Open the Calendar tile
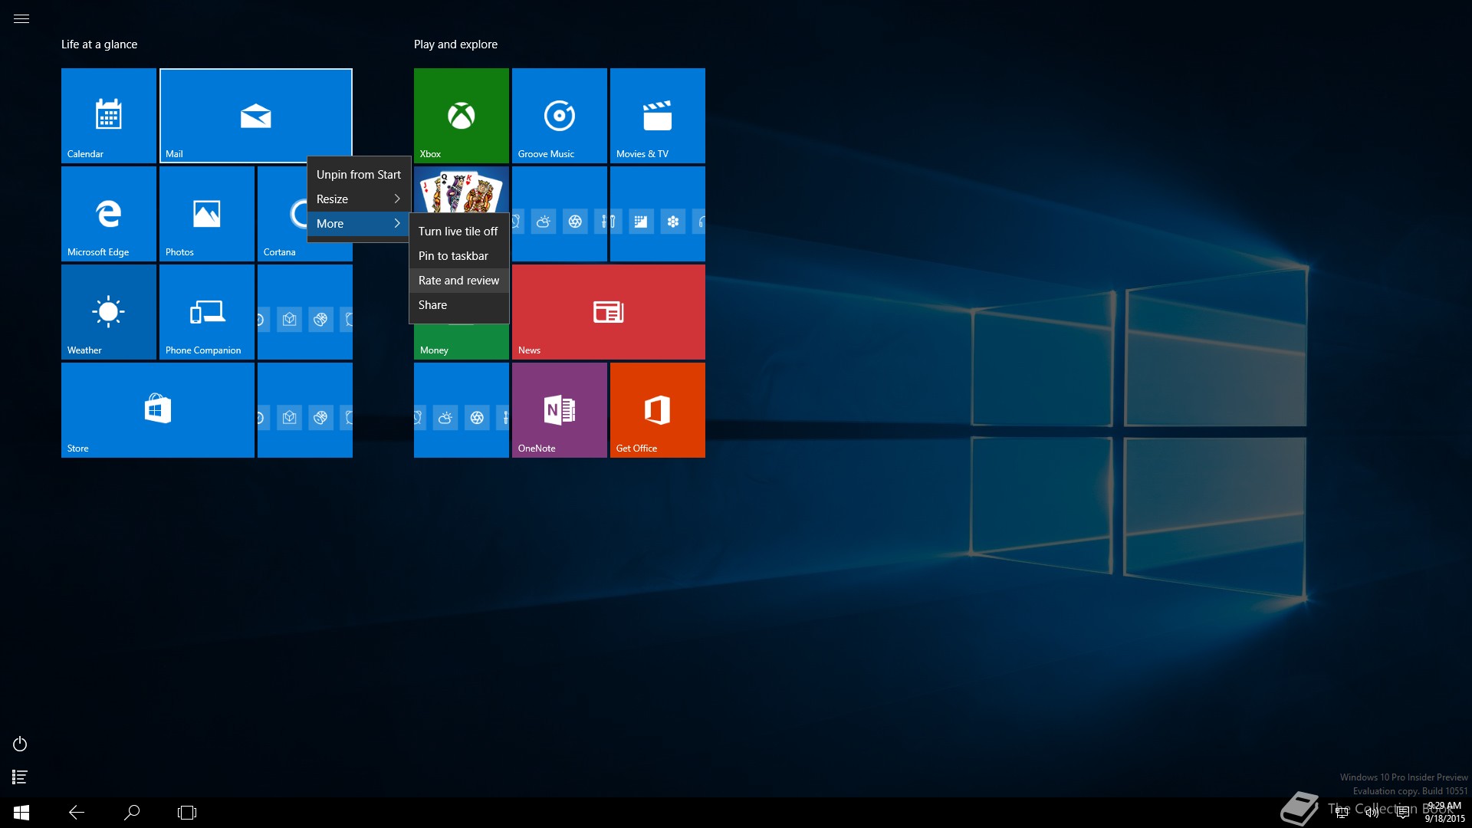Viewport: 1472px width, 828px height. point(109,116)
